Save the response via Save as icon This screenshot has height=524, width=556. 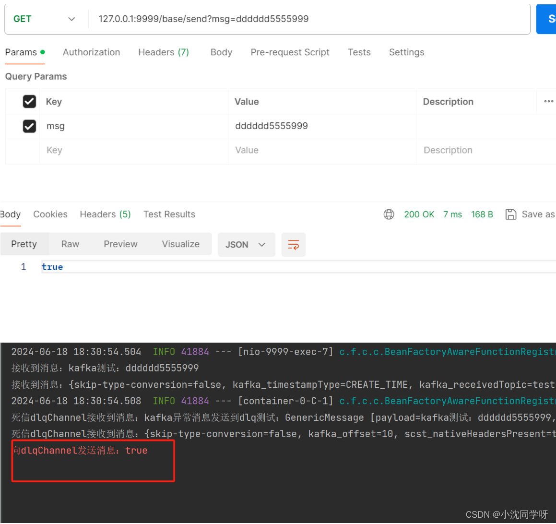[512, 214]
